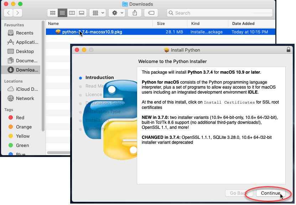
Task: Sort files by Date Added column
Action: 251,23
